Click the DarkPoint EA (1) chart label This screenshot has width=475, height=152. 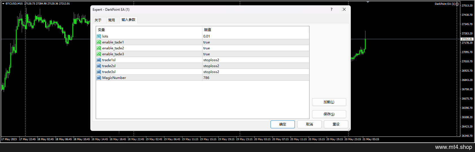tap(445, 4)
